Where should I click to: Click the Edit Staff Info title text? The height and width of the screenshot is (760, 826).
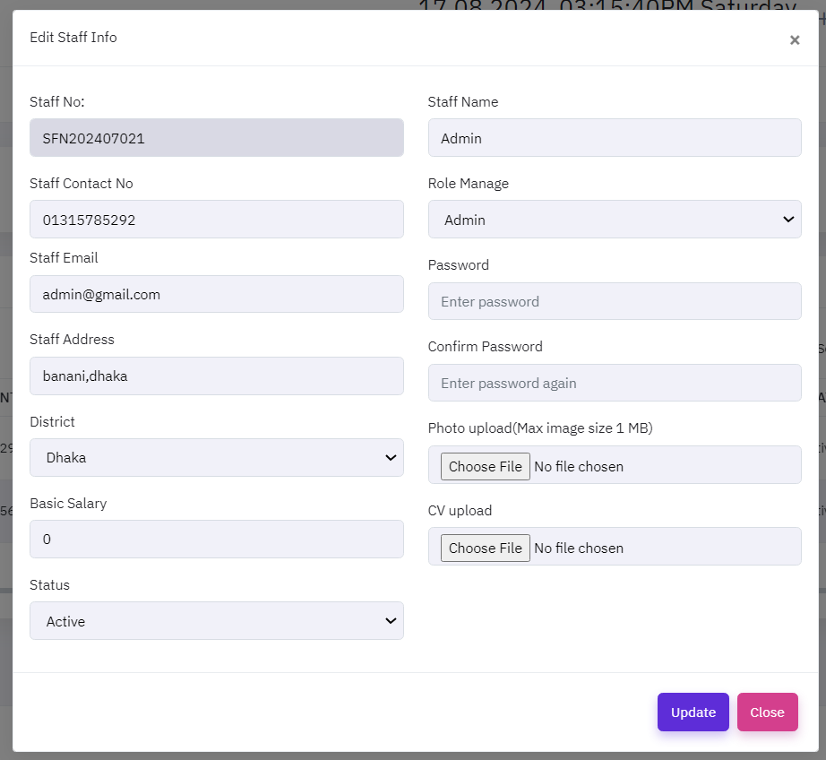point(73,38)
